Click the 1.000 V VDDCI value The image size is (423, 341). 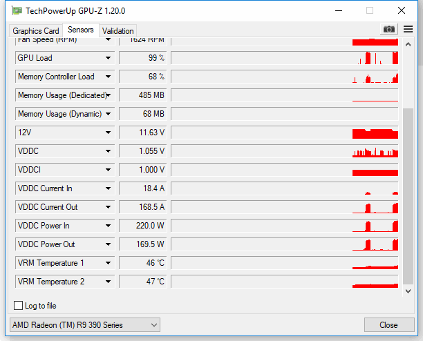[143, 170]
